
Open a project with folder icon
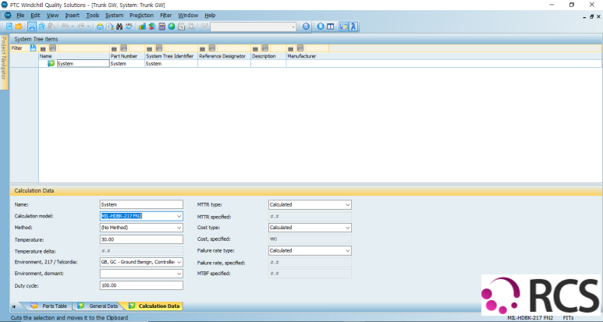(x=19, y=27)
